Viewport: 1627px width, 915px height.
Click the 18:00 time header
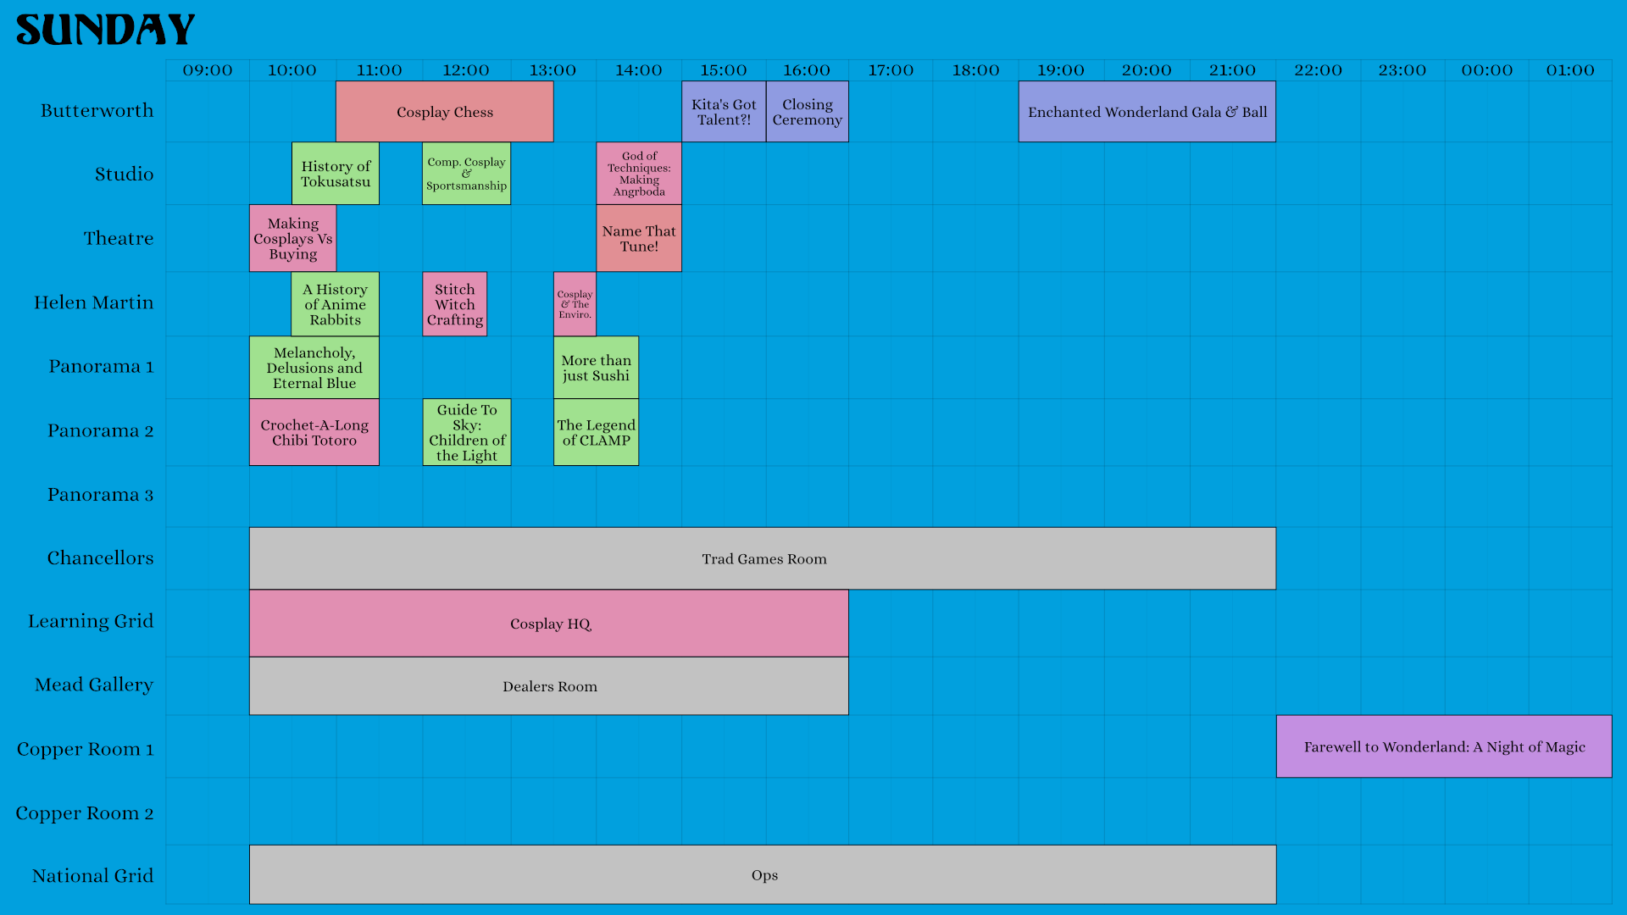pyautogui.click(x=975, y=70)
